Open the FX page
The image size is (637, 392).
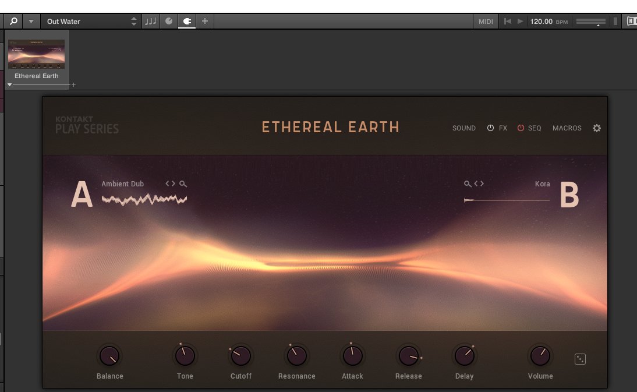pyautogui.click(x=503, y=128)
